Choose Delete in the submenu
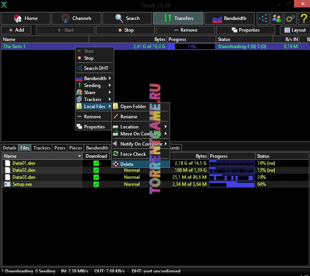Screen dimensions: 310x276 pos(141,164)
